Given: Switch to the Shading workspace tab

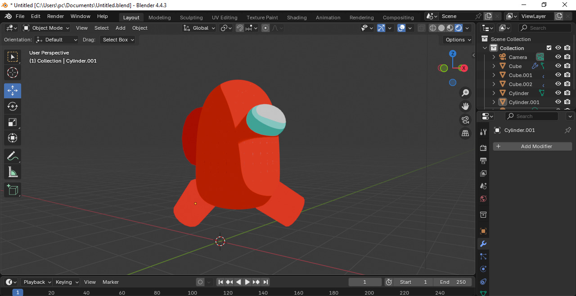Looking at the screenshot, I should pos(297,18).
